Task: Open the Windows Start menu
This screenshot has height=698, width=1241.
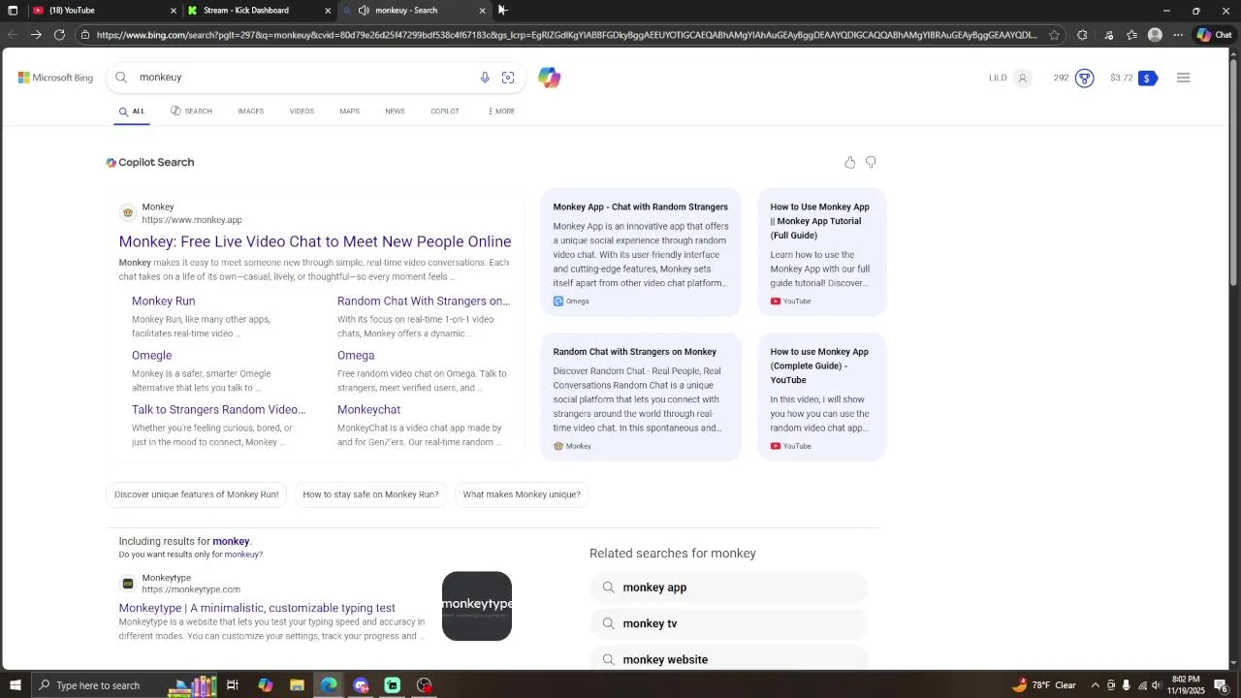Action: coord(15,685)
